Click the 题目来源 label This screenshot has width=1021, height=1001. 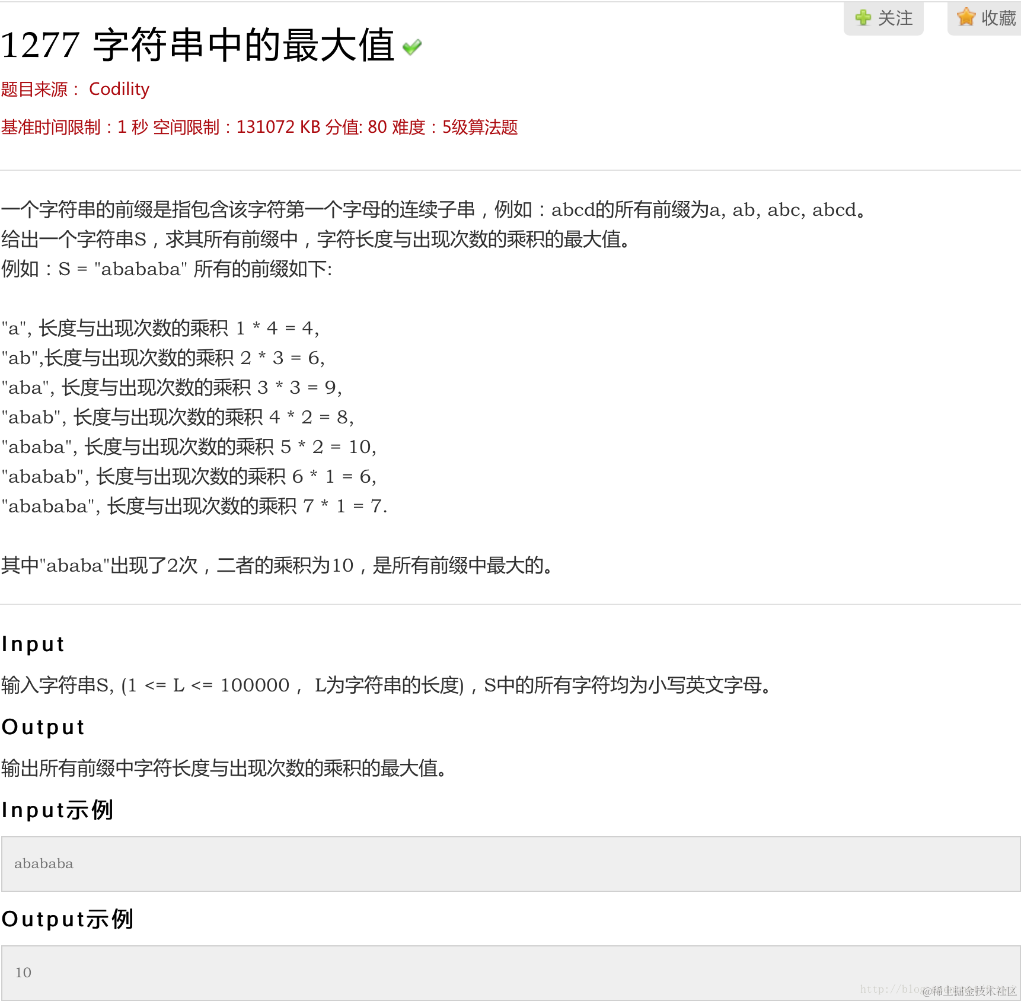(x=40, y=90)
